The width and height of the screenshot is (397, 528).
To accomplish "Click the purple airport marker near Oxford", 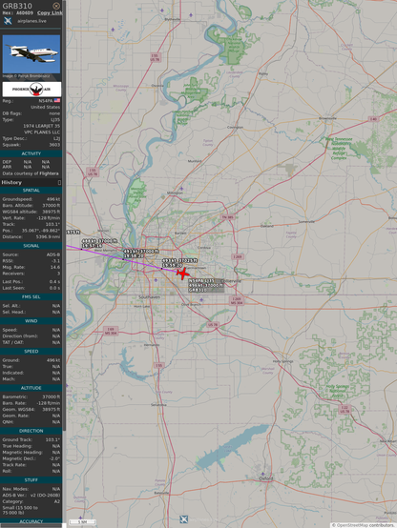I will coord(262,474).
